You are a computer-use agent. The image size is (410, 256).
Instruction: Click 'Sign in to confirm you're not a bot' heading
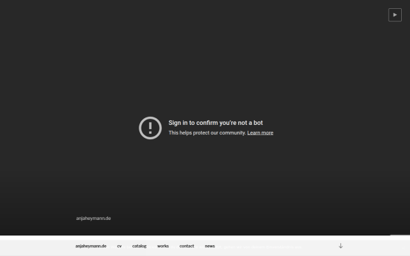pyautogui.click(x=216, y=123)
